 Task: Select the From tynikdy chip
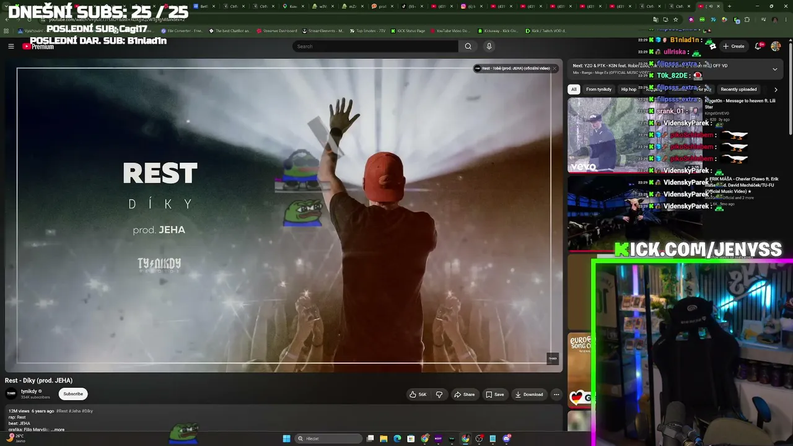point(598,89)
